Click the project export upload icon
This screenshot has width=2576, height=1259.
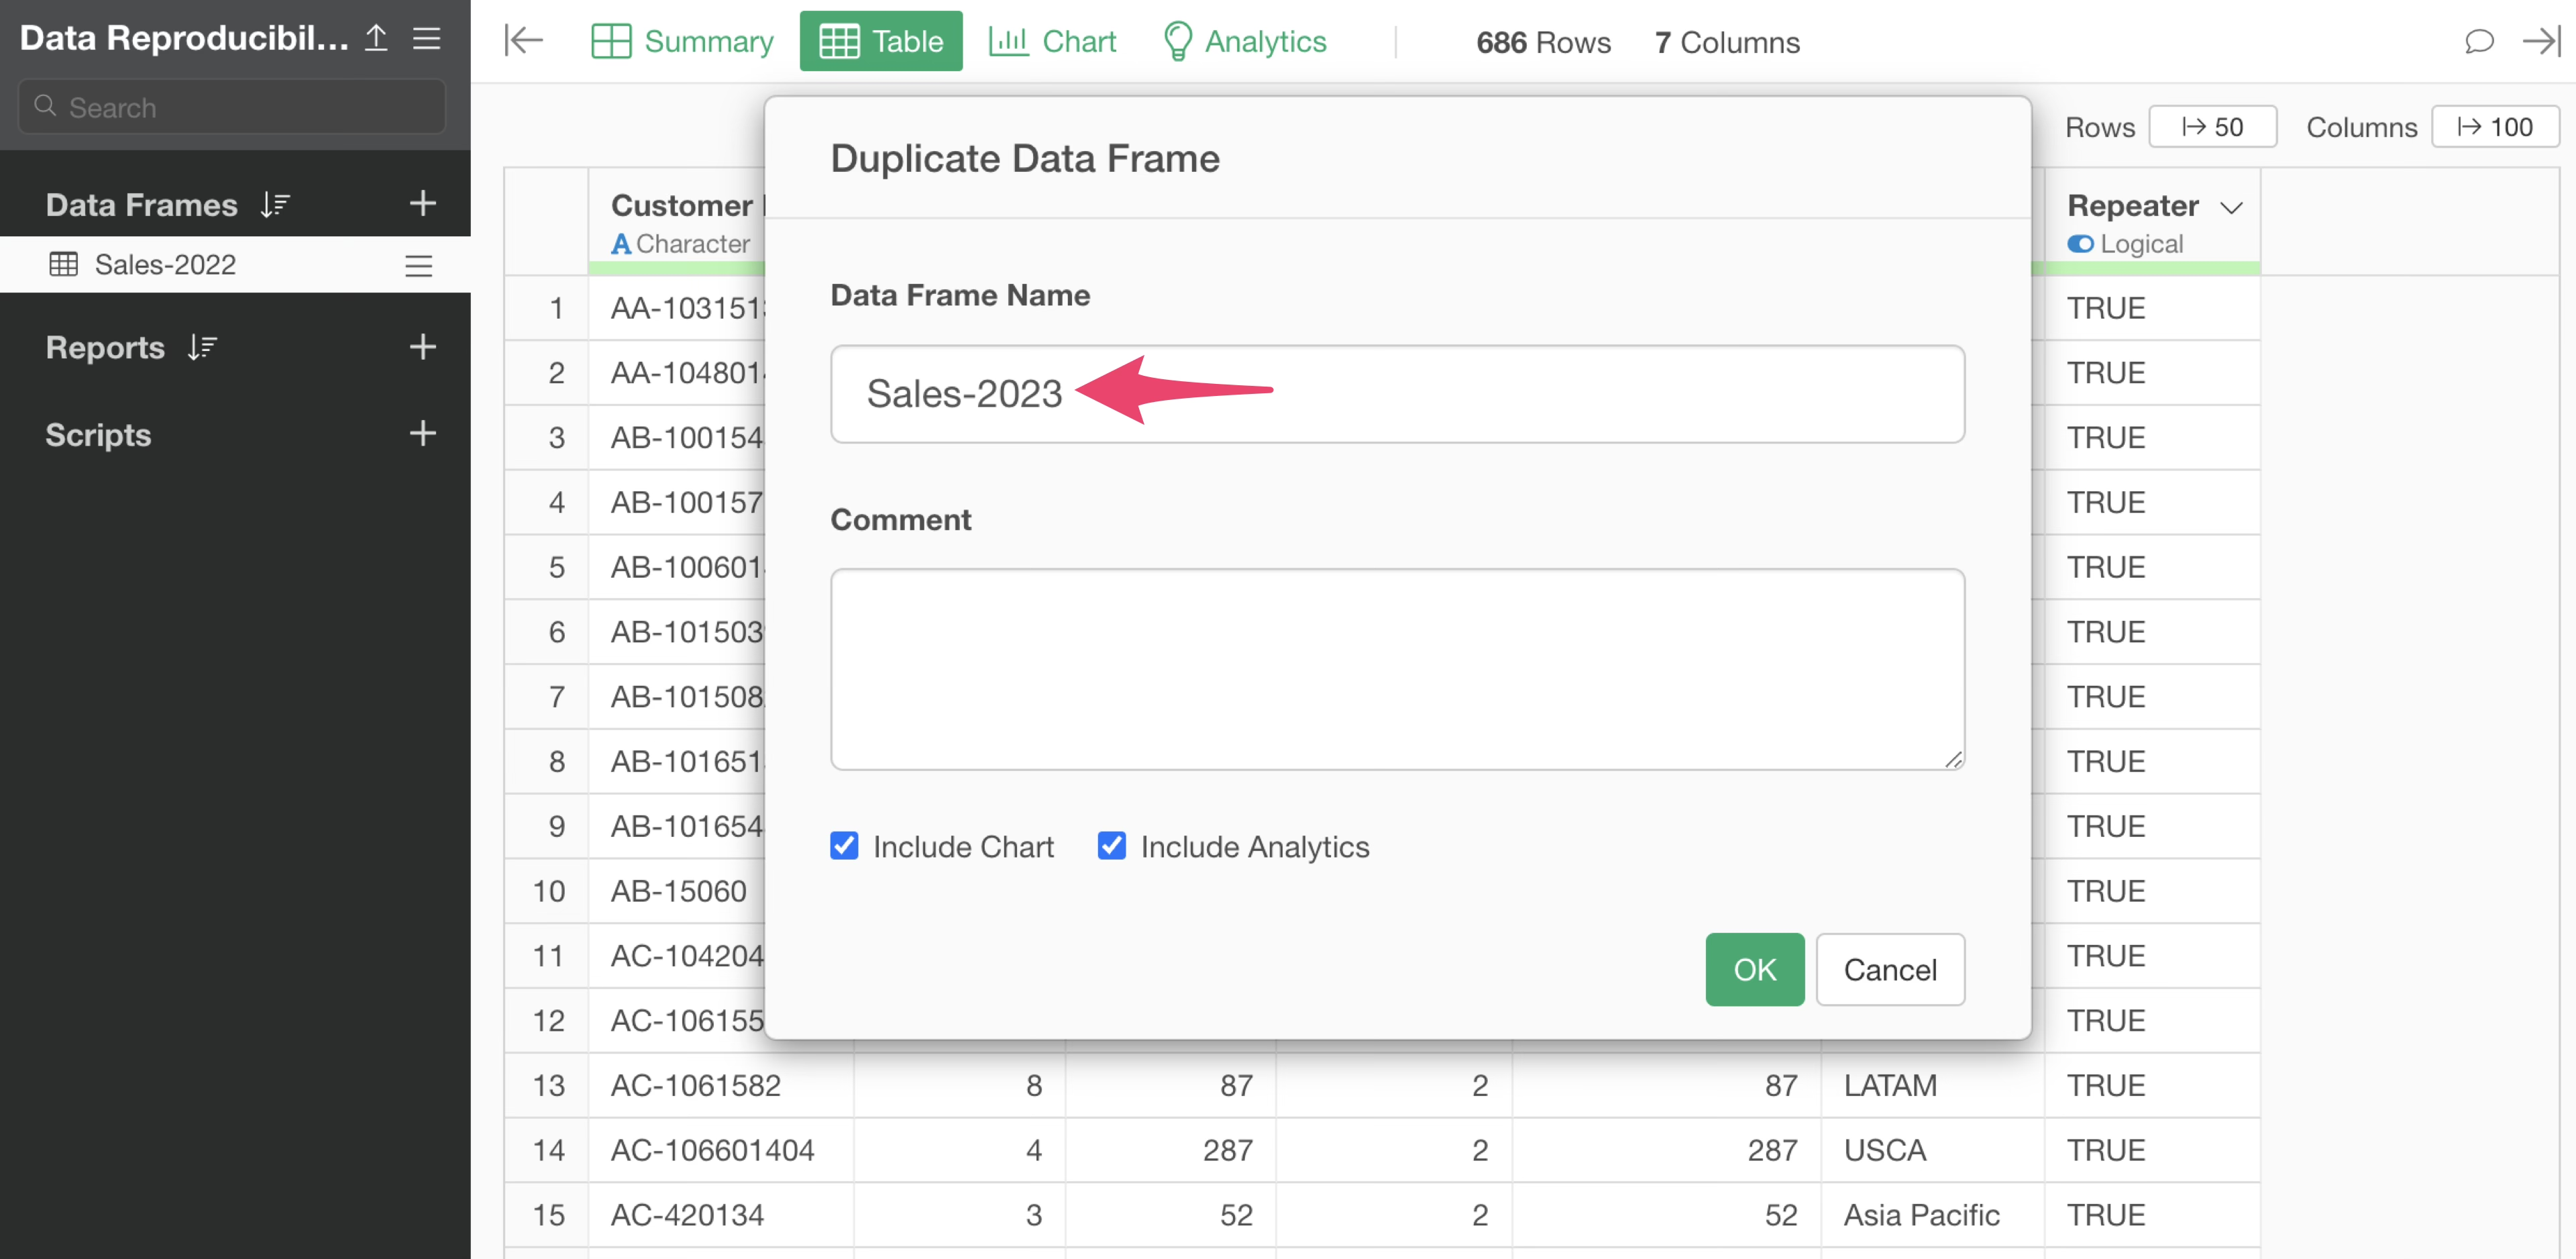pos(376,38)
